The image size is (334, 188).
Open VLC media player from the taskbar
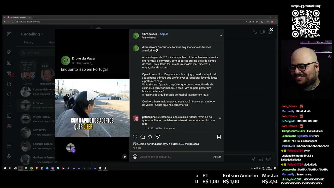coord(105,168)
